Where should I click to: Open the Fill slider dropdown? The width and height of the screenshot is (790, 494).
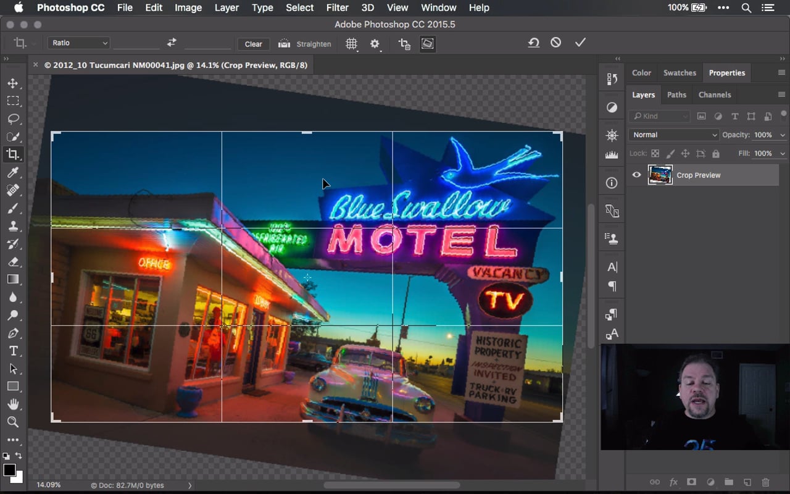(x=783, y=153)
